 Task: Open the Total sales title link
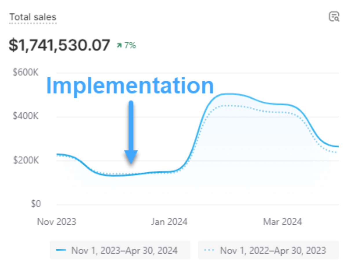tap(33, 17)
